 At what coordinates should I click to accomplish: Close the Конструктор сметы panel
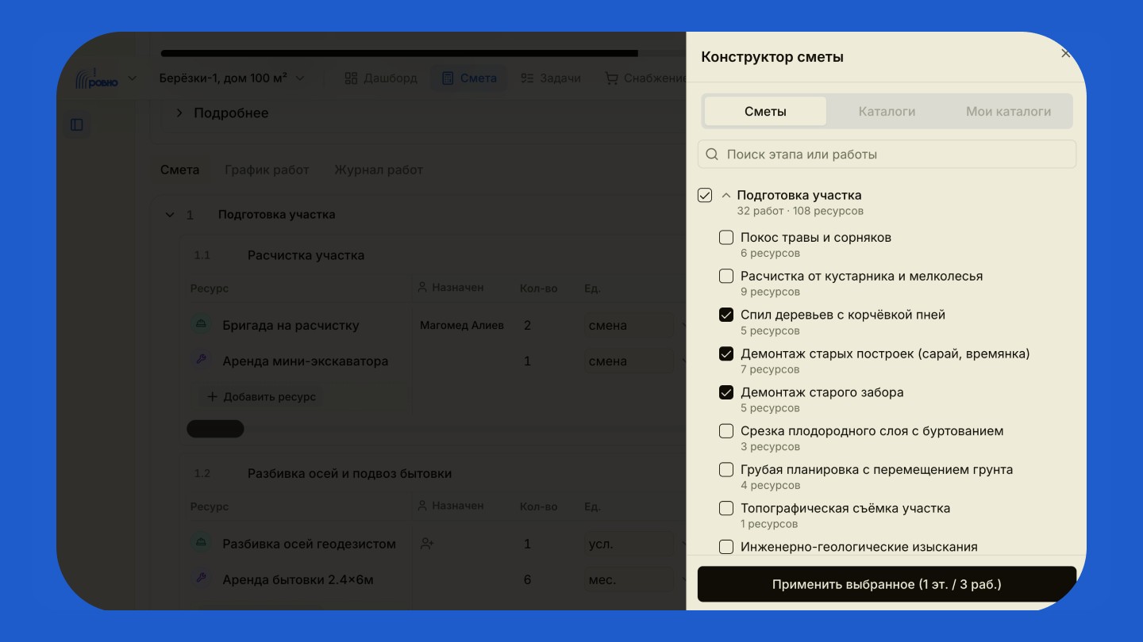[1066, 54]
